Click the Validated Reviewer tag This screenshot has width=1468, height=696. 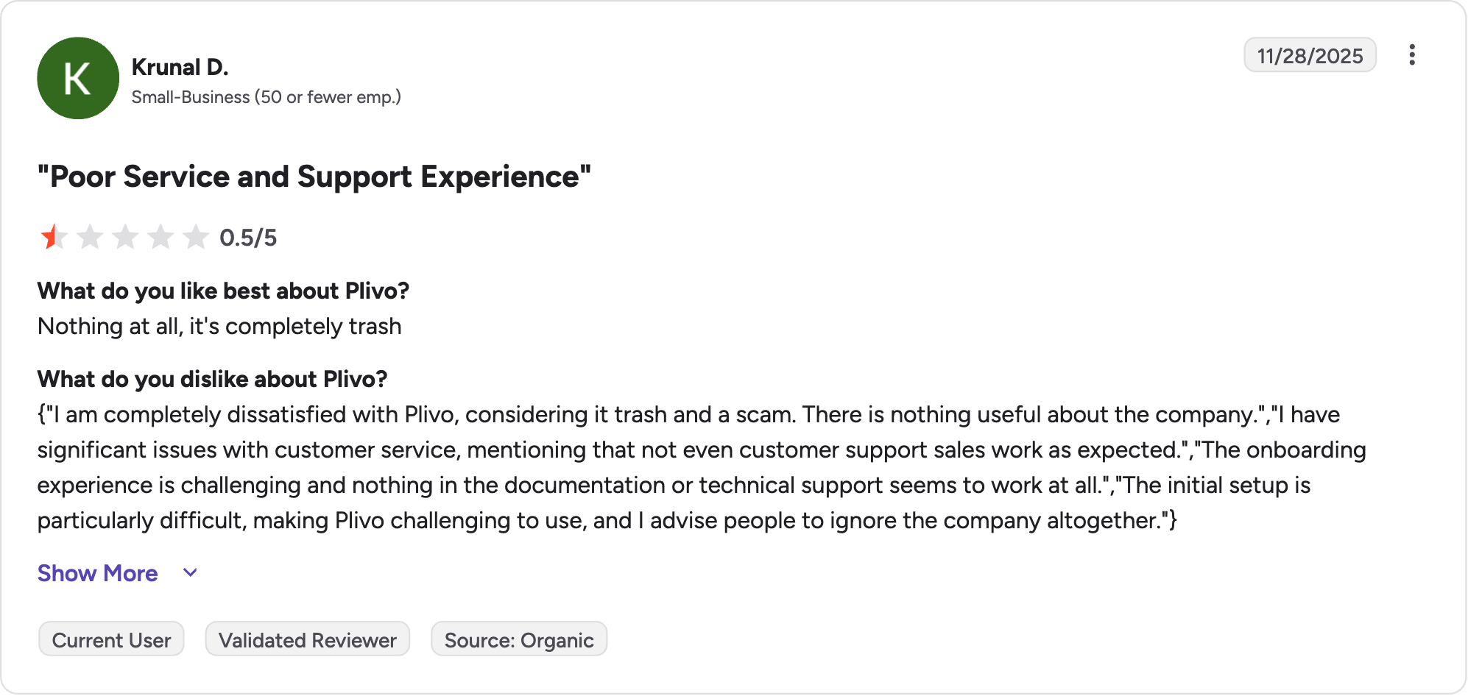click(308, 639)
